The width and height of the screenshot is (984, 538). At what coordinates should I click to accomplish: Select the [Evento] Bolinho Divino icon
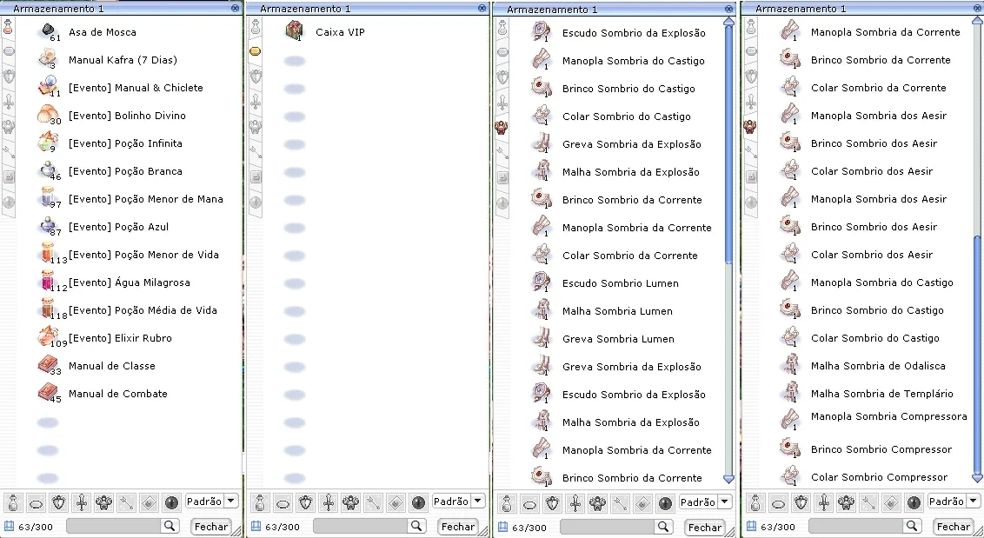pyautogui.click(x=48, y=115)
